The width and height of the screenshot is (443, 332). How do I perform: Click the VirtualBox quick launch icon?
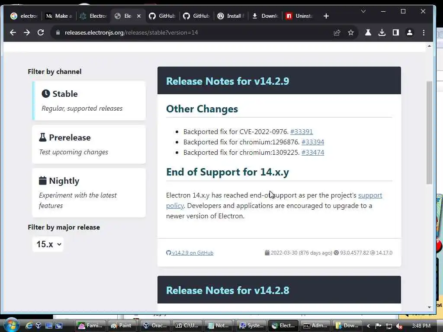pos(39,326)
